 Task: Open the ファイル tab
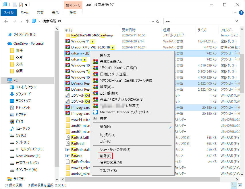coord(9,13)
